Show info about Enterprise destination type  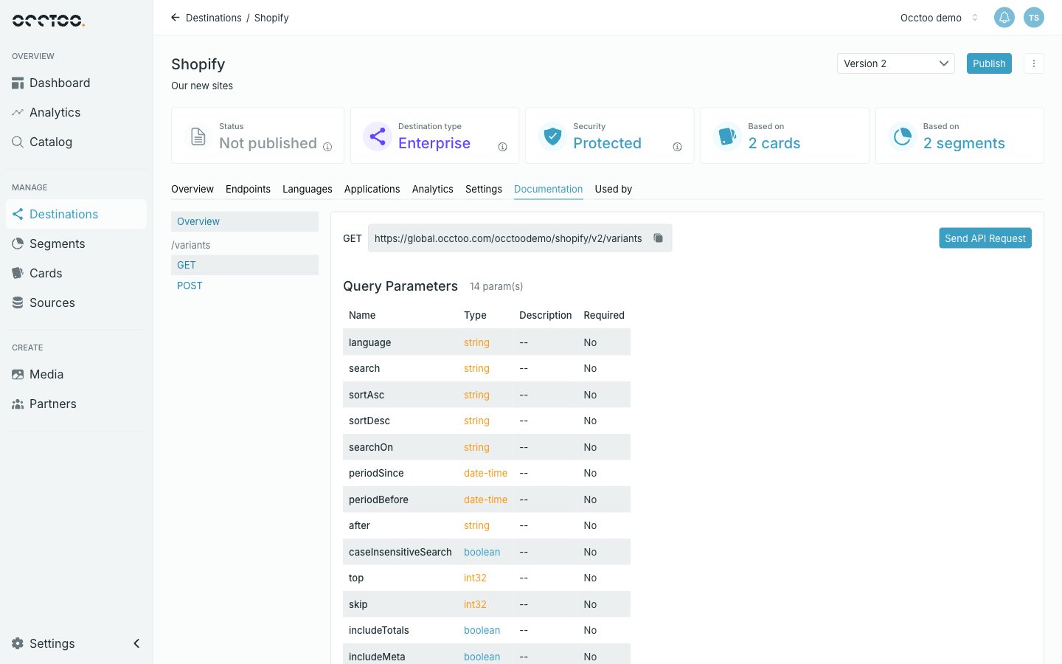click(x=502, y=147)
